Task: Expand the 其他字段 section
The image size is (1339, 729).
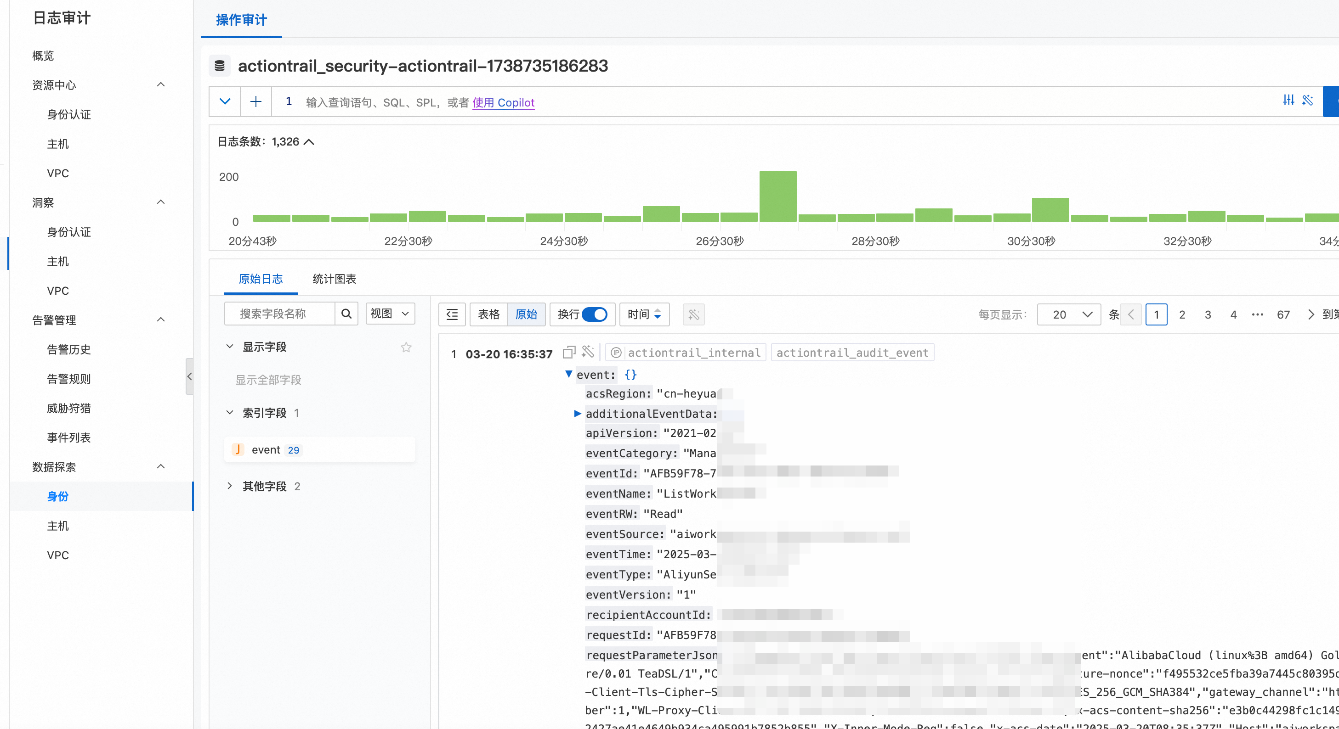Action: [x=230, y=486]
